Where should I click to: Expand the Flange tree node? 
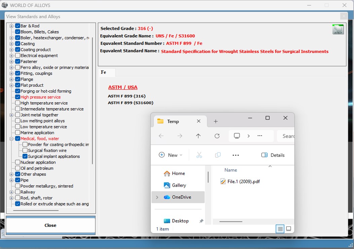tap(11, 79)
